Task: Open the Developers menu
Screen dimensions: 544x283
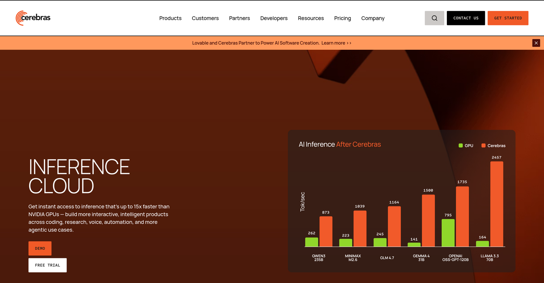Action: pyautogui.click(x=274, y=18)
